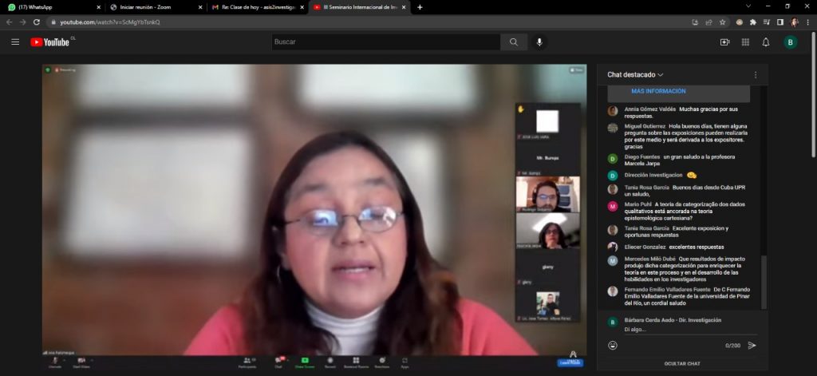
Task: Bookmark this page with the star icon
Action: (x=722, y=22)
